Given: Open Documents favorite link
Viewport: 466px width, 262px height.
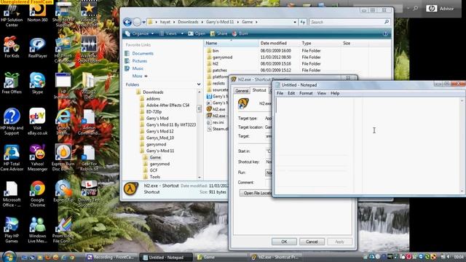Looking at the screenshot, I should click(143, 53).
